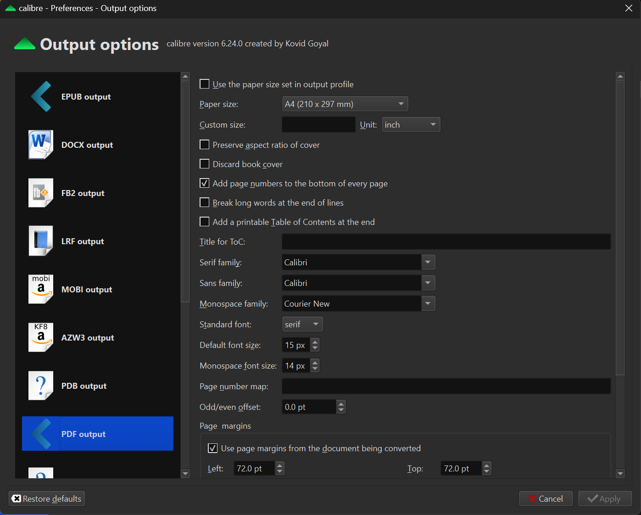Image resolution: width=641 pixels, height=515 pixels.
Task: Click the Odd/even offset value field
Action: click(x=309, y=407)
